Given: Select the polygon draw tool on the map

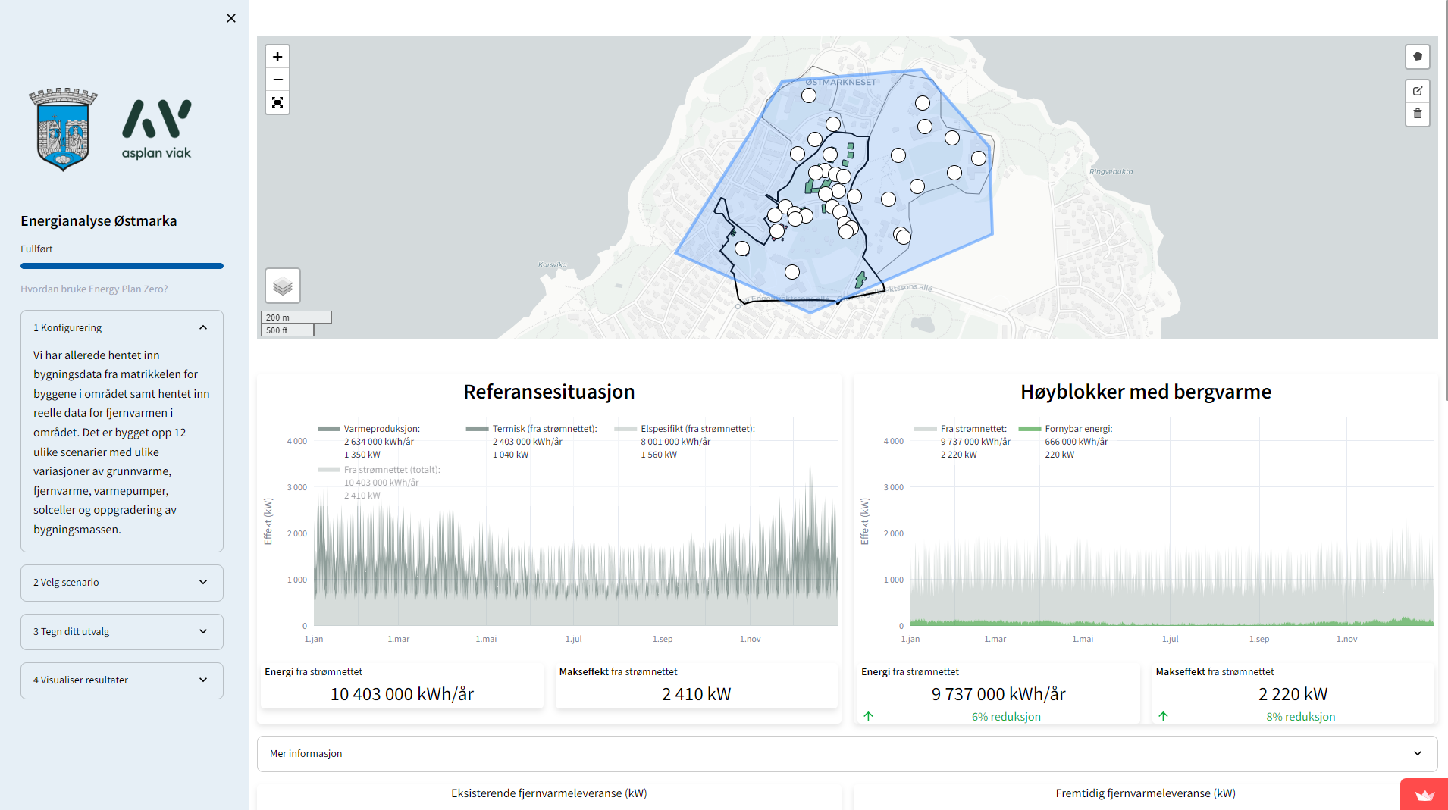Looking at the screenshot, I should click(1417, 56).
